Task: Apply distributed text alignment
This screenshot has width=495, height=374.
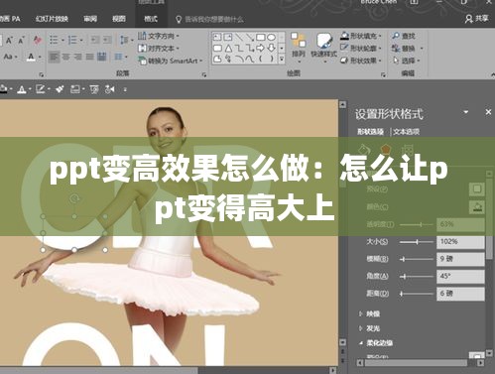Action: [x=102, y=57]
